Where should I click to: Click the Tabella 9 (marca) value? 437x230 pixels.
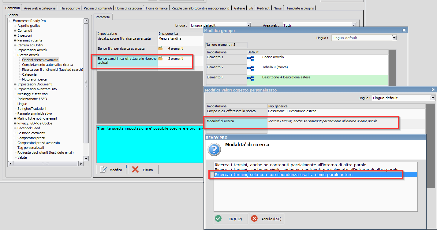pos(275,67)
